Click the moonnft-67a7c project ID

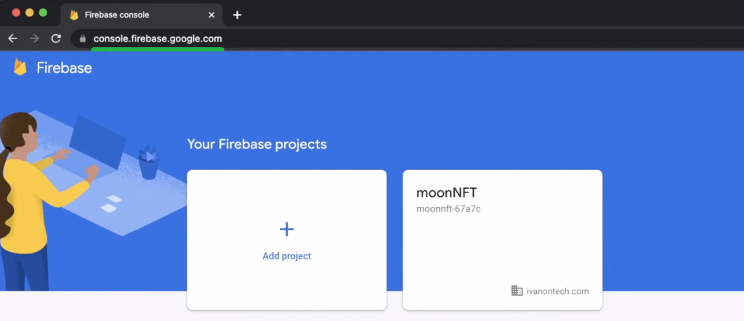[448, 208]
